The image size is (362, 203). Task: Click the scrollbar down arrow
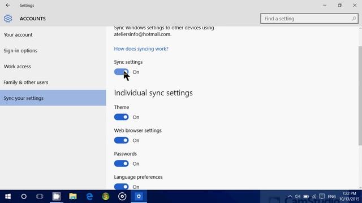click(x=360, y=188)
